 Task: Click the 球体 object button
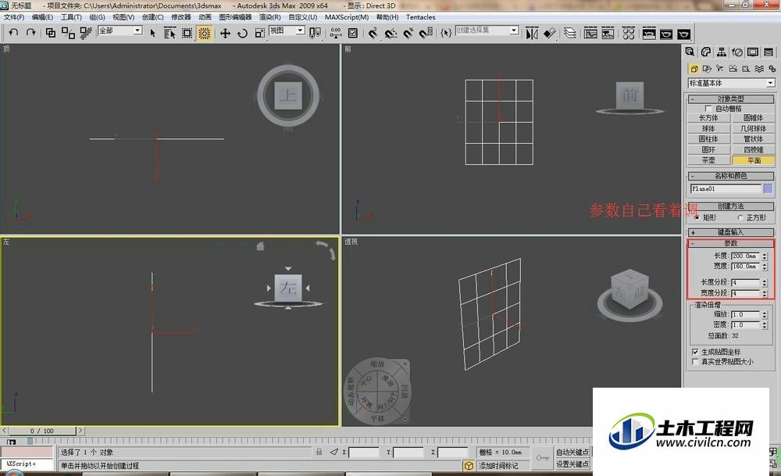(x=709, y=129)
